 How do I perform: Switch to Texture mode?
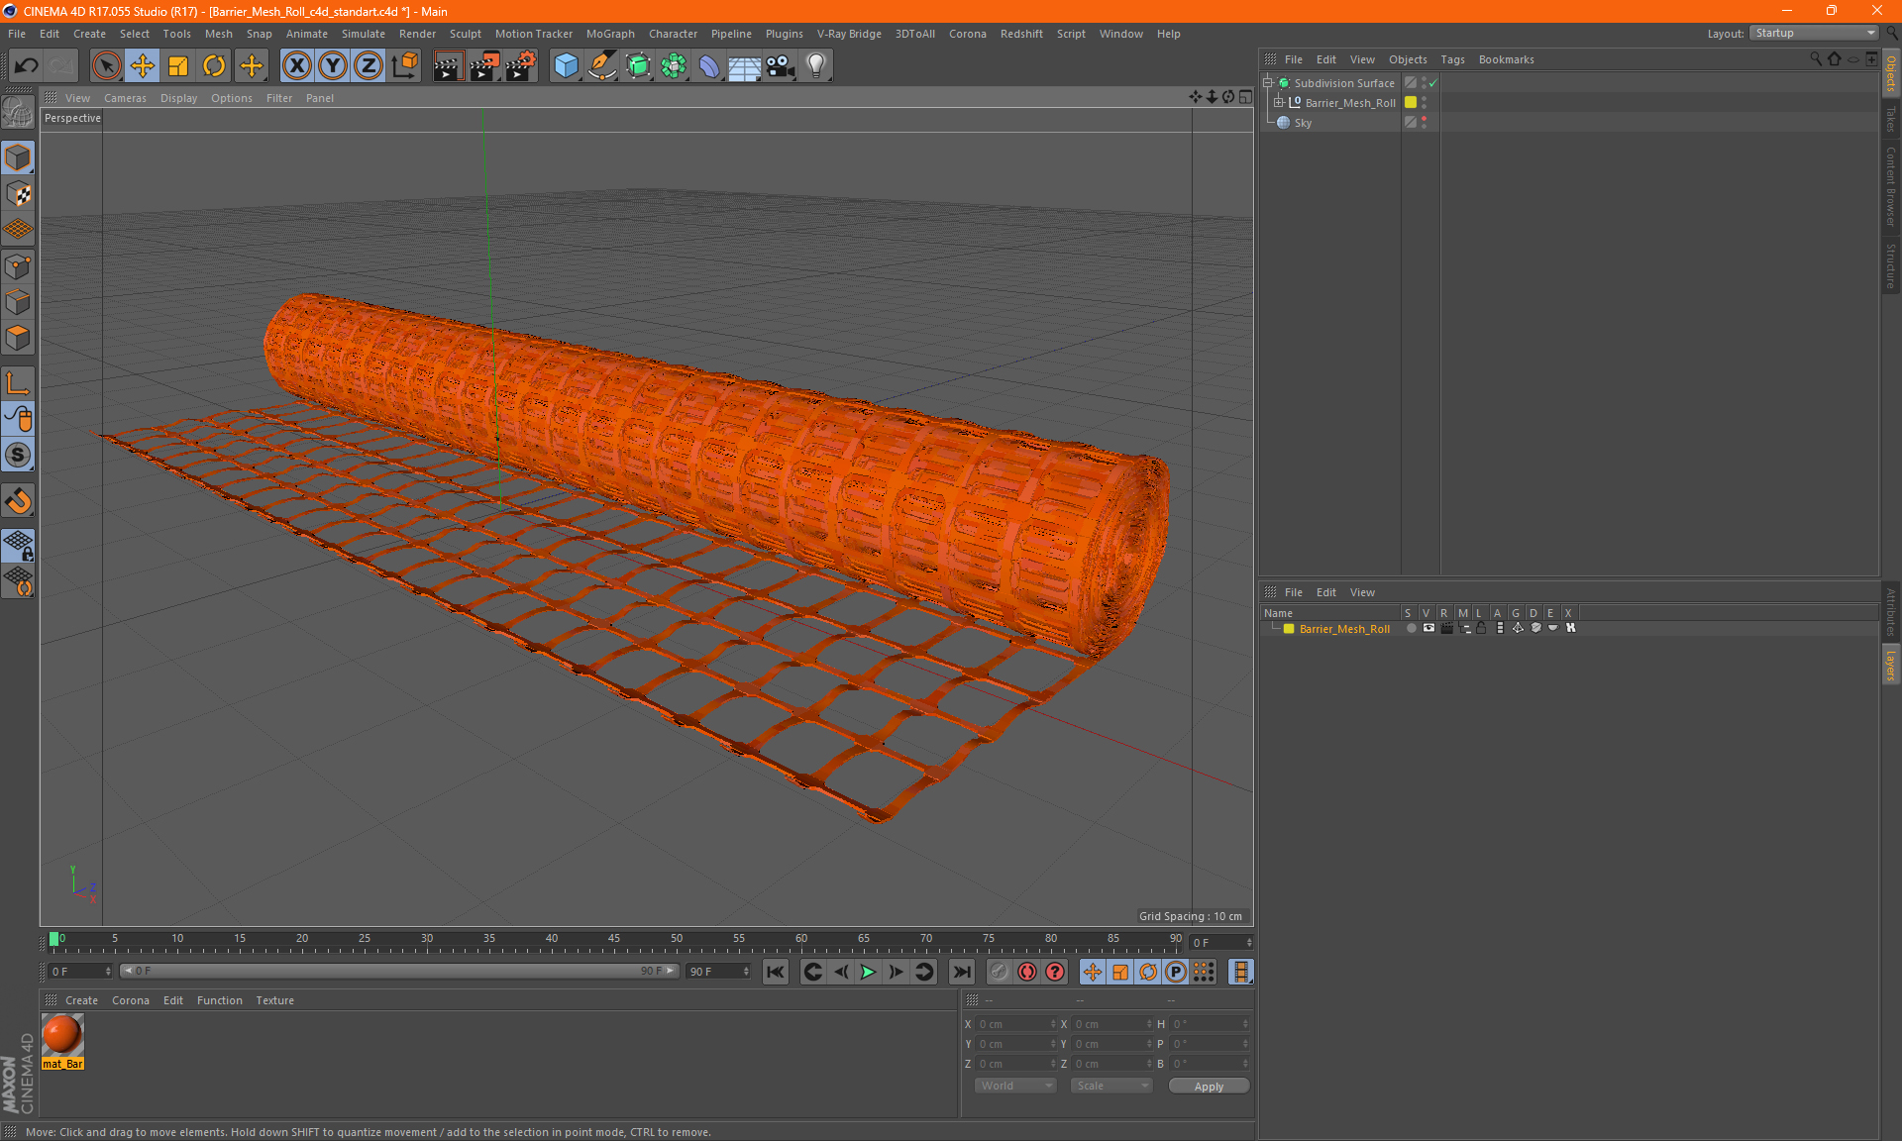coord(18,194)
